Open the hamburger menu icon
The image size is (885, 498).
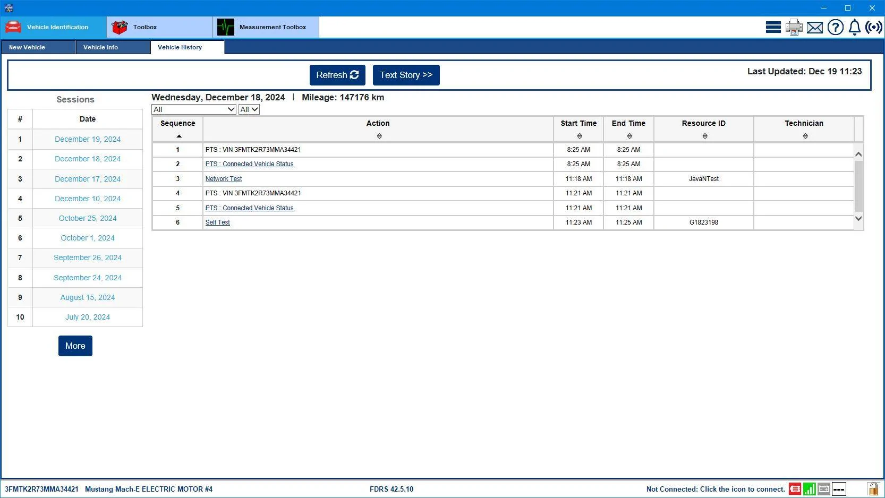[x=773, y=27]
